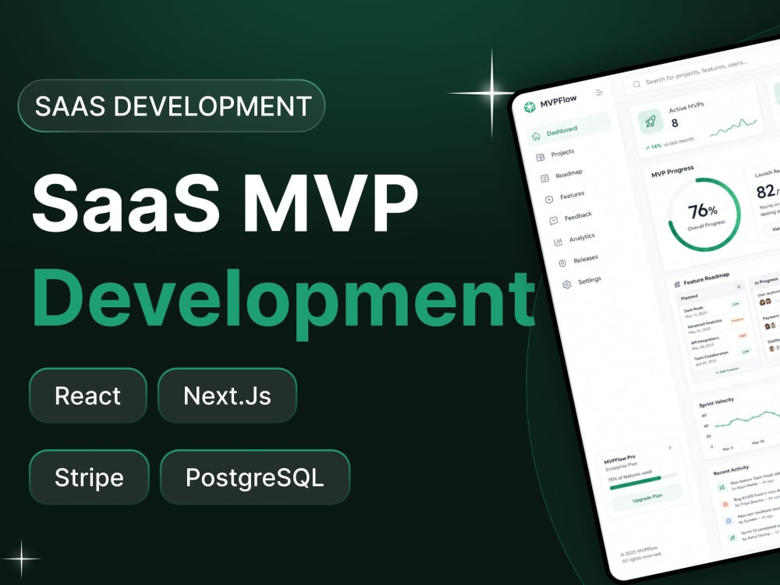Click the Analytics chart icon

click(558, 242)
